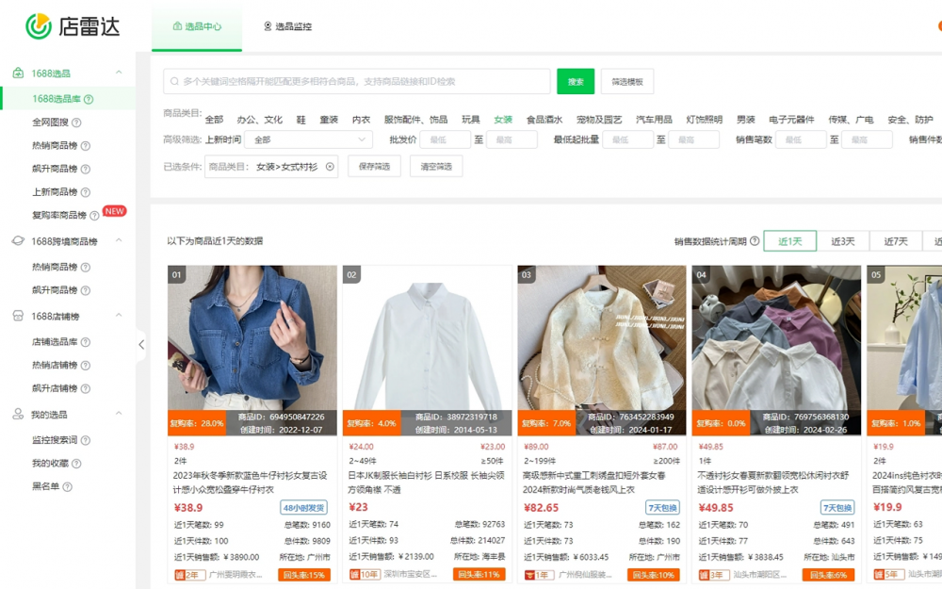Open the denim shirt product thumbnail
The image size is (942, 589).
pyautogui.click(x=252, y=337)
